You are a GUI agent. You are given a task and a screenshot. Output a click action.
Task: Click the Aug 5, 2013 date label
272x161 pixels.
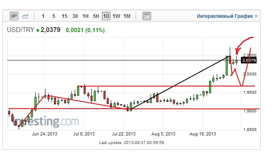coord(164,134)
